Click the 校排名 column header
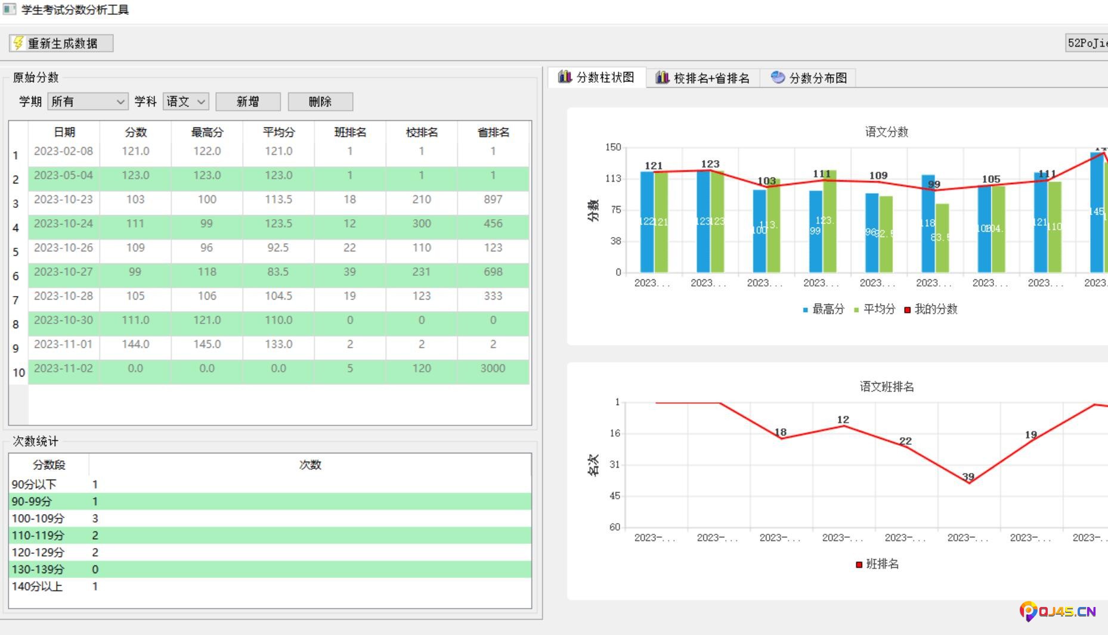1108x635 pixels. tap(422, 132)
